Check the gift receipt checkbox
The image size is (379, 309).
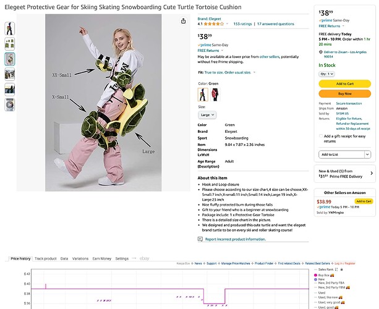tap(321, 136)
